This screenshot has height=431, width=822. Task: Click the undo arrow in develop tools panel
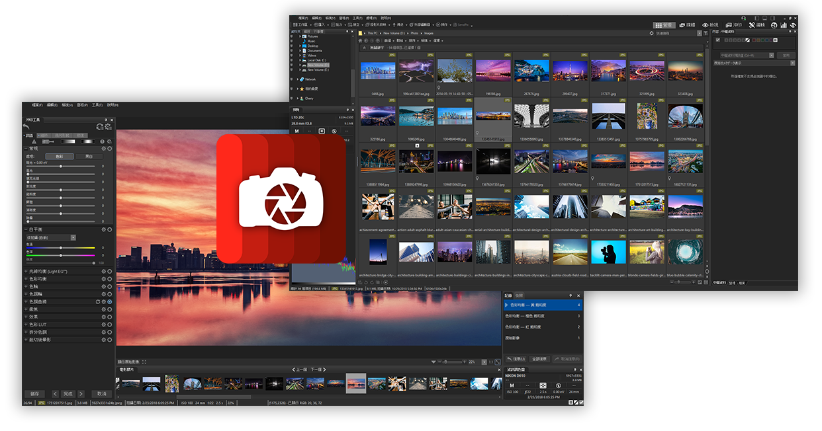coord(26,126)
